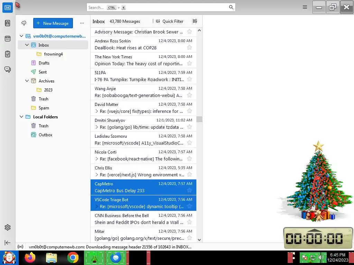Click the flag icon in system tray
Viewport: 354px width, 265px height.
(x=305, y=257)
